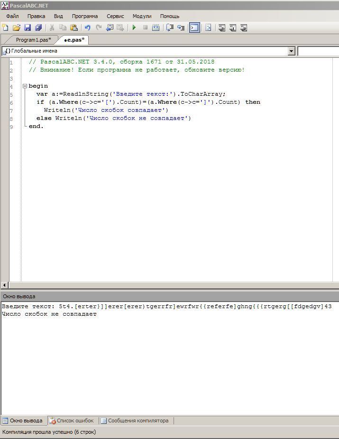Open the Модули menu
This screenshot has width=339, height=439.
pyautogui.click(x=142, y=16)
